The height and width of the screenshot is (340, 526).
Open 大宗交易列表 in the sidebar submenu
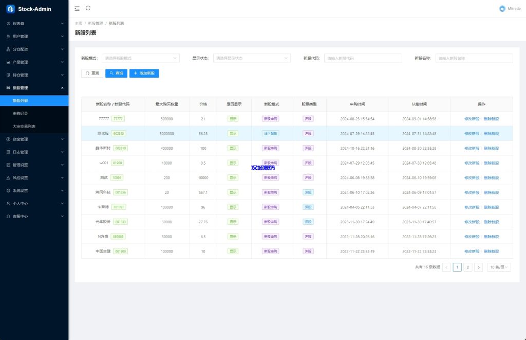click(x=24, y=126)
